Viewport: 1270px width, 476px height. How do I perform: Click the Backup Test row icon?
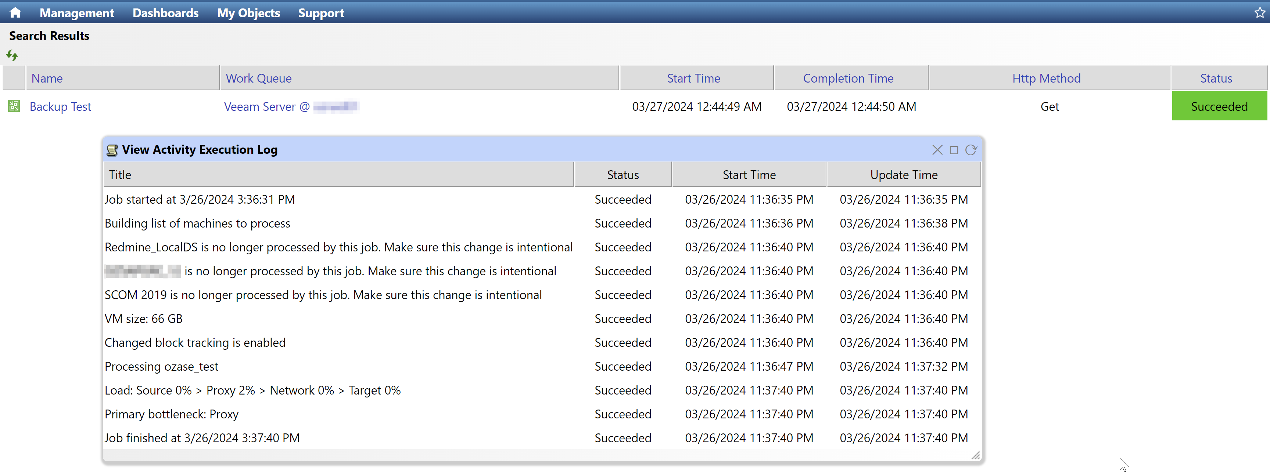tap(14, 106)
